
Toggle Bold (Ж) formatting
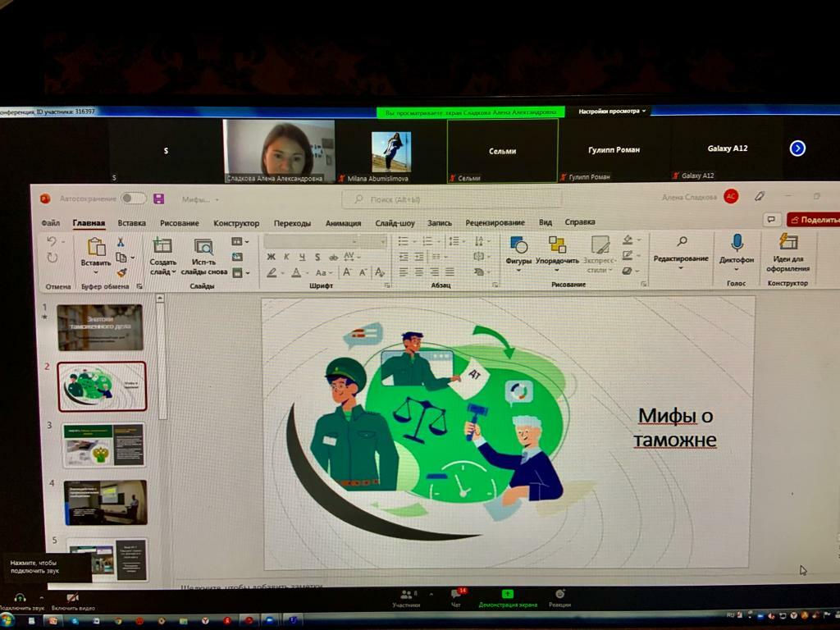[x=271, y=257]
